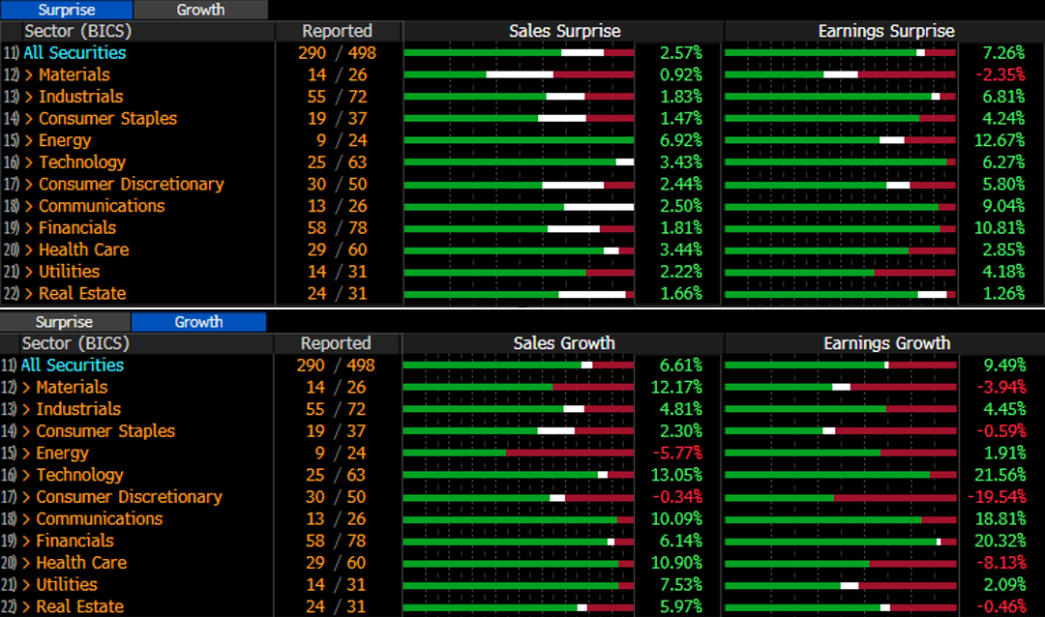The height and width of the screenshot is (617, 1045).
Task: Click Industrials earnings surprise 6.81%
Action: click(x=1003, y=97)
